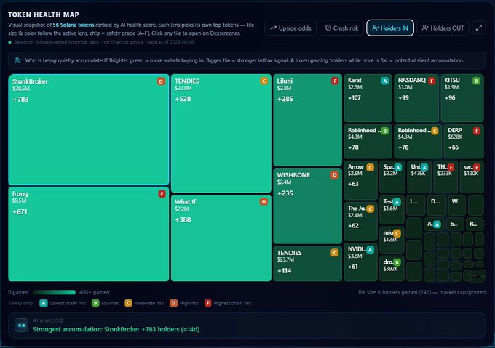Click the C grade chip on Robinhood tile

[x=435, y=131]
